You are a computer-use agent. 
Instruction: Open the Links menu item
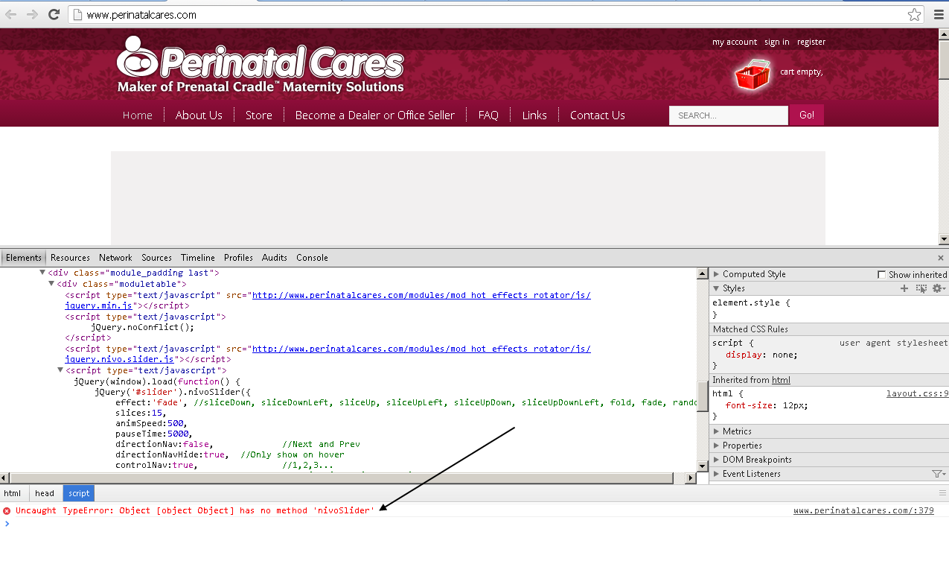[534, 115]
